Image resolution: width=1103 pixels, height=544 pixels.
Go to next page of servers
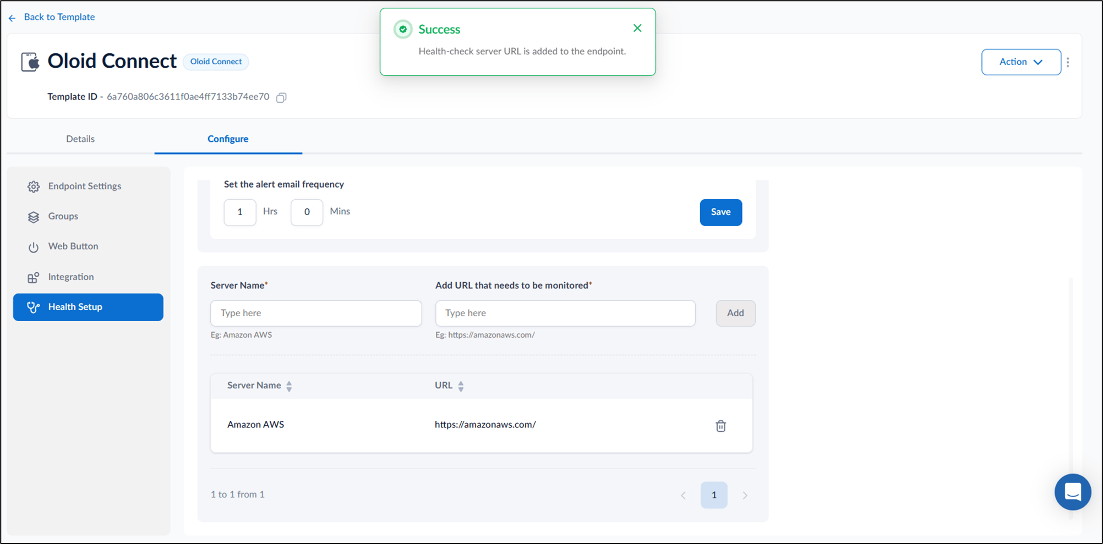(745, 495)
